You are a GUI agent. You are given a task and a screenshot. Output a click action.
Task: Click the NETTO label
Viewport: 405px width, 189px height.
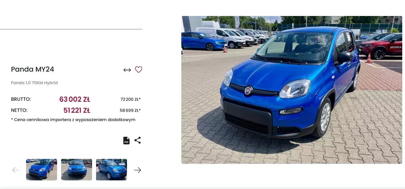point(19,110)
